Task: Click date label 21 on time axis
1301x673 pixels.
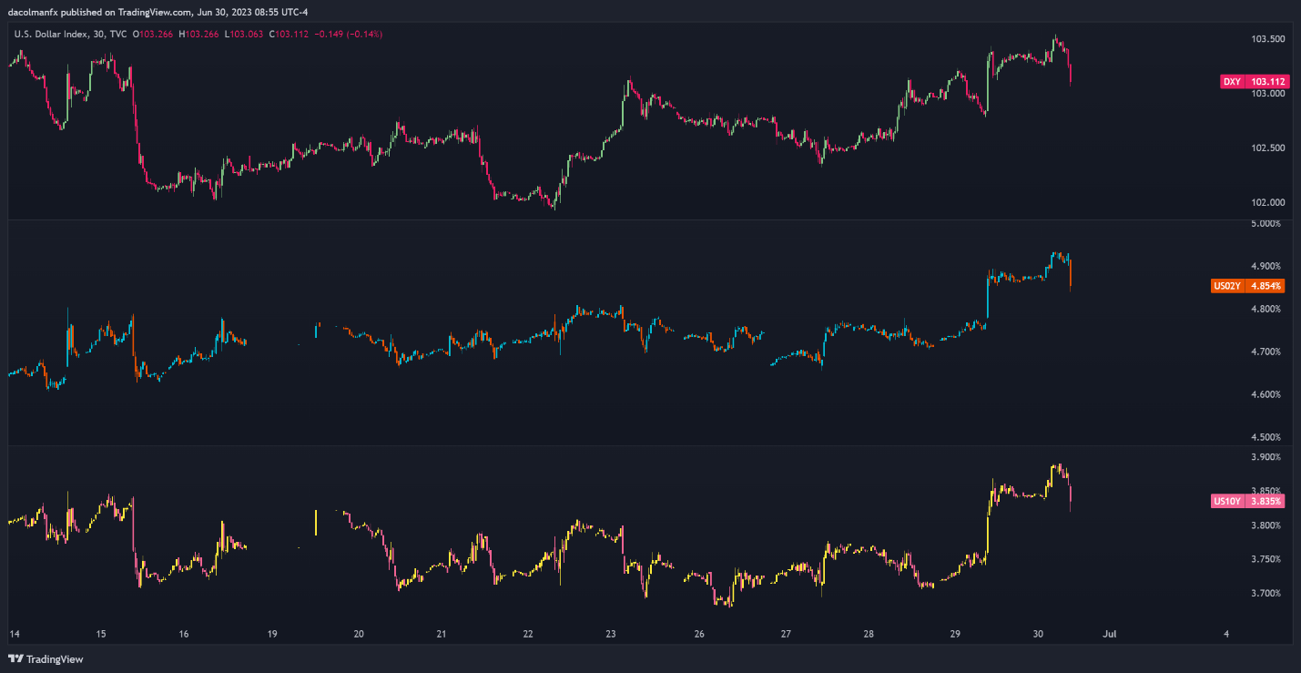Action: 442,634
